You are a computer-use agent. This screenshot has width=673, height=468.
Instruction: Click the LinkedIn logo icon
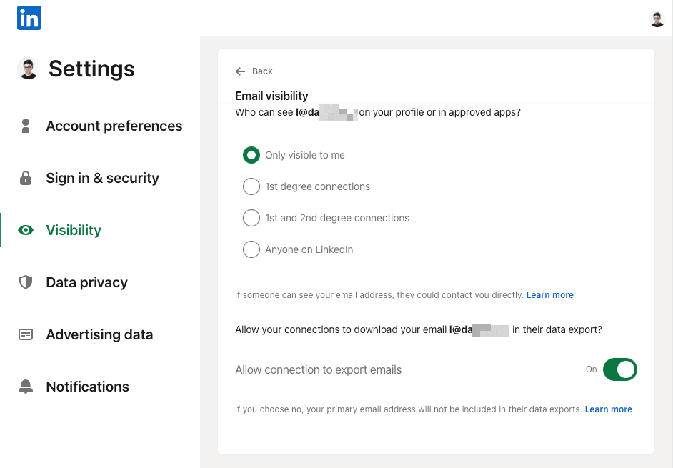pyautogui.click(x=29, y=18)
